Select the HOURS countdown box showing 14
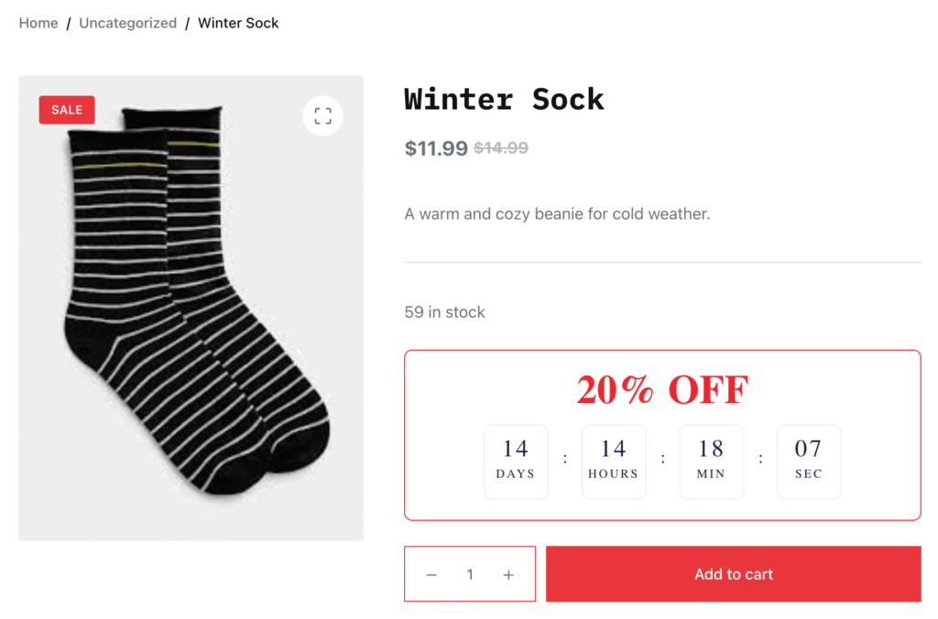Screen dimensions: 938x619 (x=614, y=461)
